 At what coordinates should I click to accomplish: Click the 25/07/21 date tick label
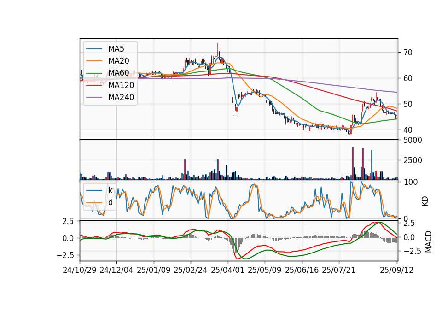(339, 271)
